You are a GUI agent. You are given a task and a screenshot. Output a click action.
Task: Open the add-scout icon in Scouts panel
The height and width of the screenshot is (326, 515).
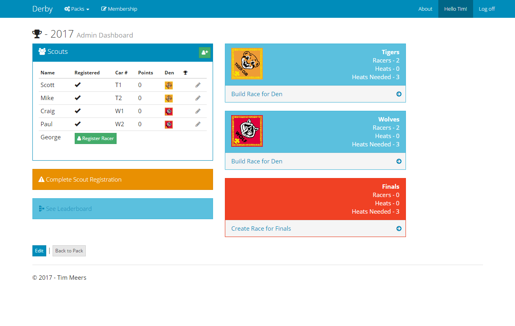click(x=205, y=52)
